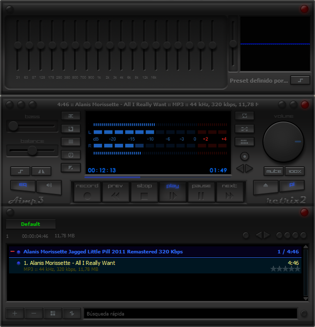
Task: Go to the previous track
Action: tap(116, 192)
